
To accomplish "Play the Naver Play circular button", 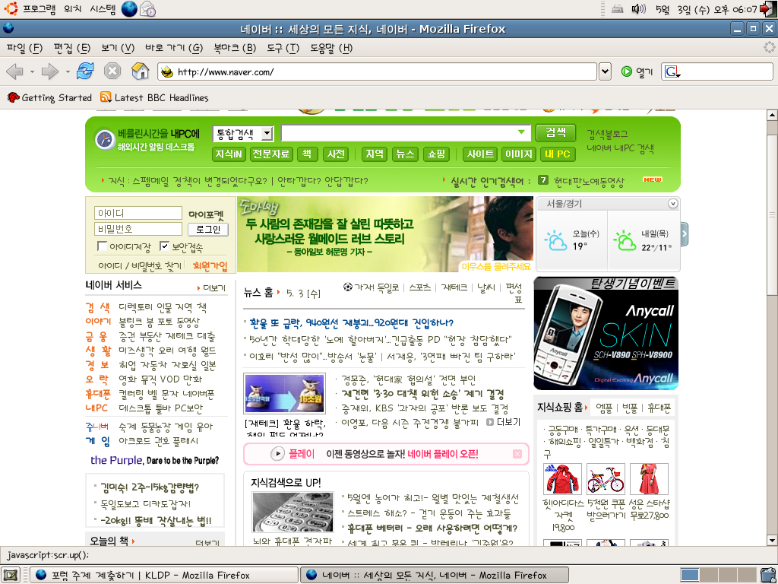I will pos(277,453).
